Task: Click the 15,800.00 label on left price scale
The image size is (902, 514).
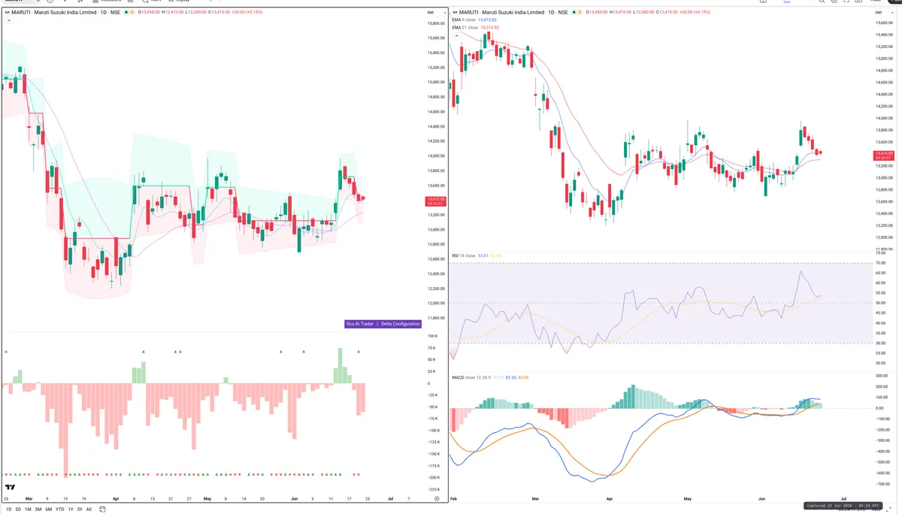Action: pos(436,24)
